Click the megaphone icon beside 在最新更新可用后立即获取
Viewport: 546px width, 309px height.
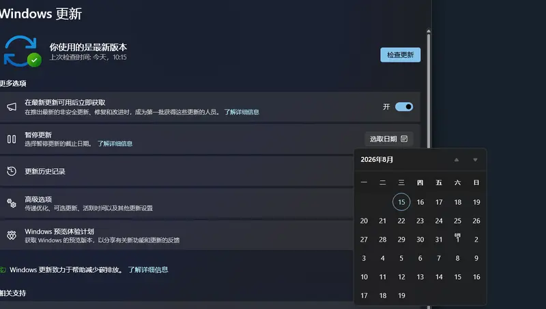point(12,107)
